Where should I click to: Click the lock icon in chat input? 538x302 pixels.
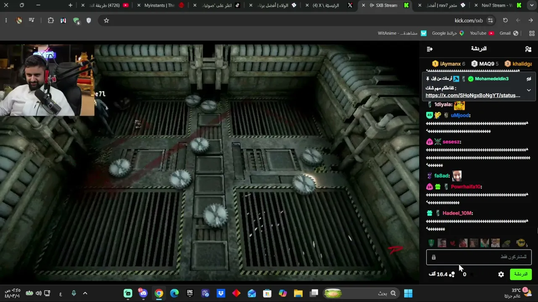[x=434, y=257]
